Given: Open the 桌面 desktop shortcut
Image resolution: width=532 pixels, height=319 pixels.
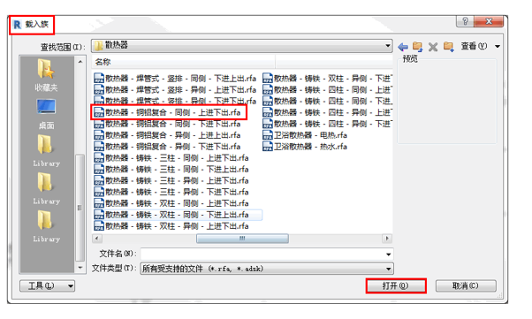Looking at the screenshot, I should click(x=46, y=114).
